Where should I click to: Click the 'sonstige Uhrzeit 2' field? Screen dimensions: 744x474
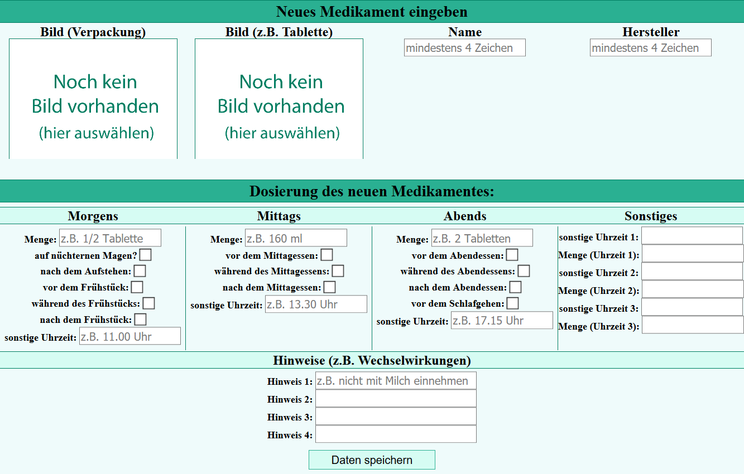click(x=692, y=271)
